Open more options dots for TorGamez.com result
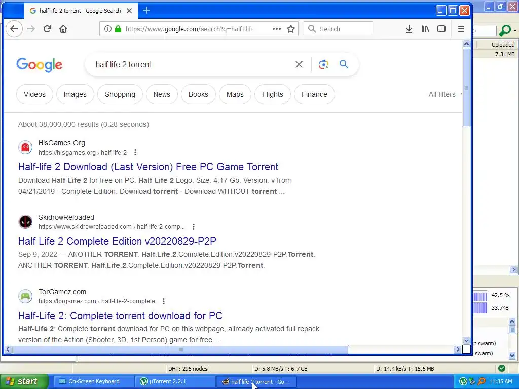Screen dimensions: 519x389 pyautogui.click(x=164, y=301)
